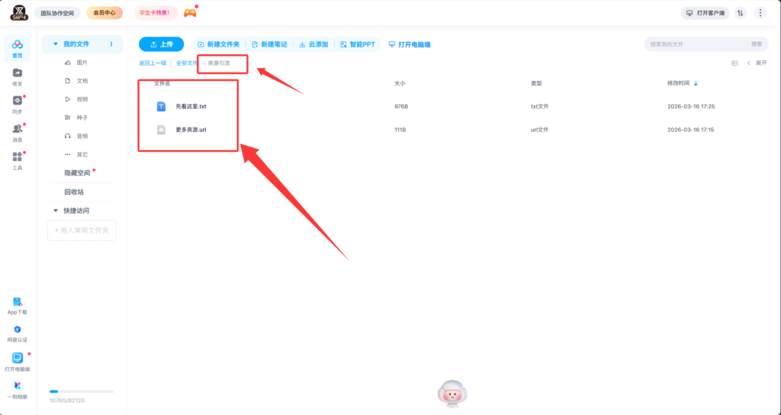This screenshot has height=415, width=781.
Task: Open the 首页 home icon in sidebar
Action: click(x=18, y=47)
